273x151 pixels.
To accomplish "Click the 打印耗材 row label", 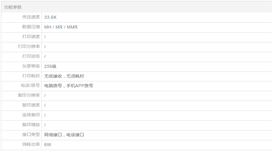I will (x=31, y=76).
